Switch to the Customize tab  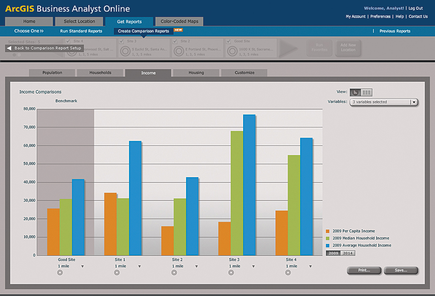[245, 72]
